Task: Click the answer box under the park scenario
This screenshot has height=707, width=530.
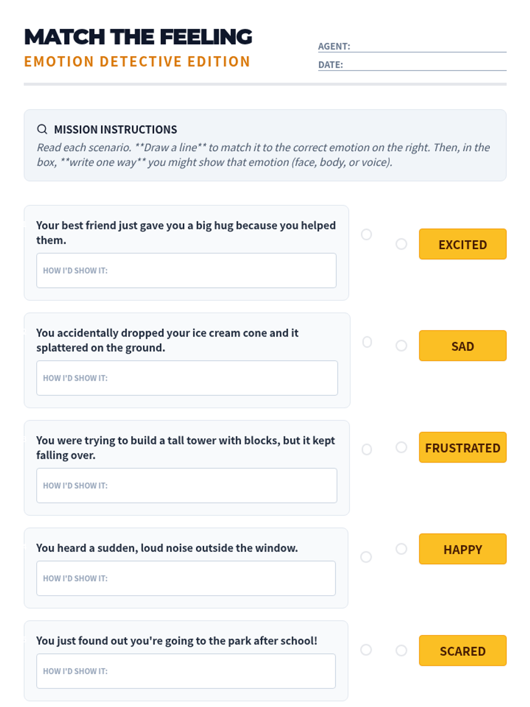Action: [x=186, y=671]
